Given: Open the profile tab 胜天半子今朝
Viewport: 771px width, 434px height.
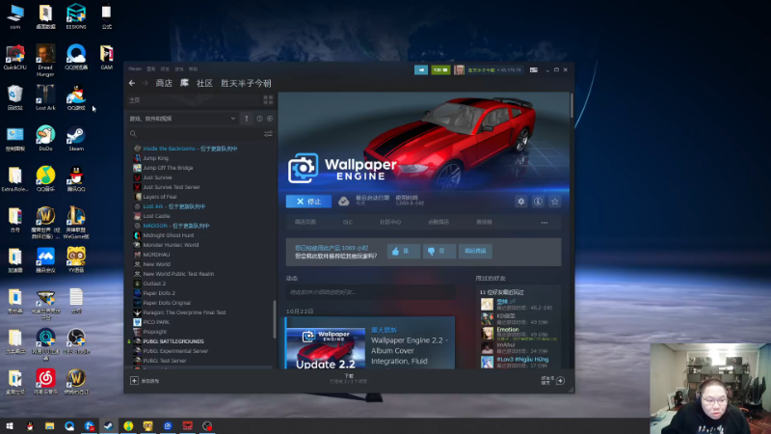Looking at the screenshot, I should pos(246,83).
